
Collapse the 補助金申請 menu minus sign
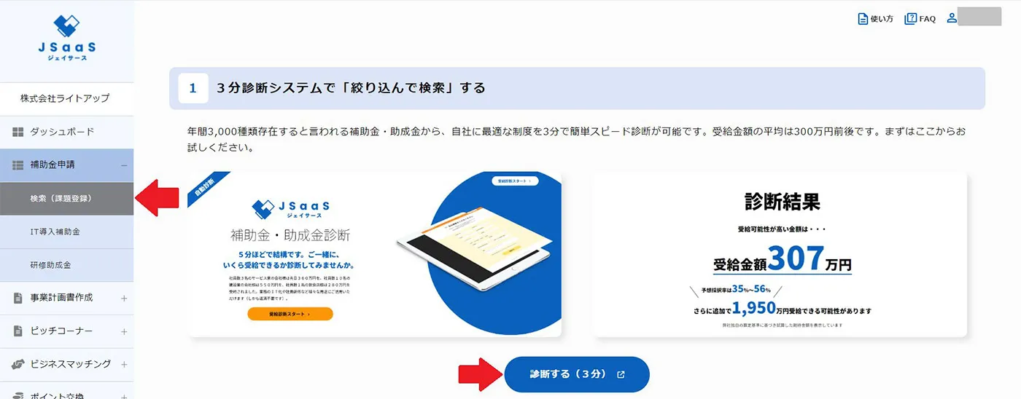(123, 165)
